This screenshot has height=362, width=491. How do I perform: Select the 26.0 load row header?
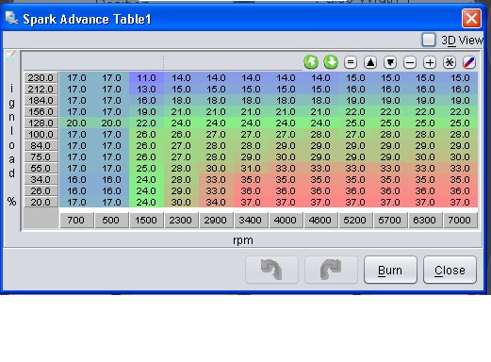coord(41,190)
